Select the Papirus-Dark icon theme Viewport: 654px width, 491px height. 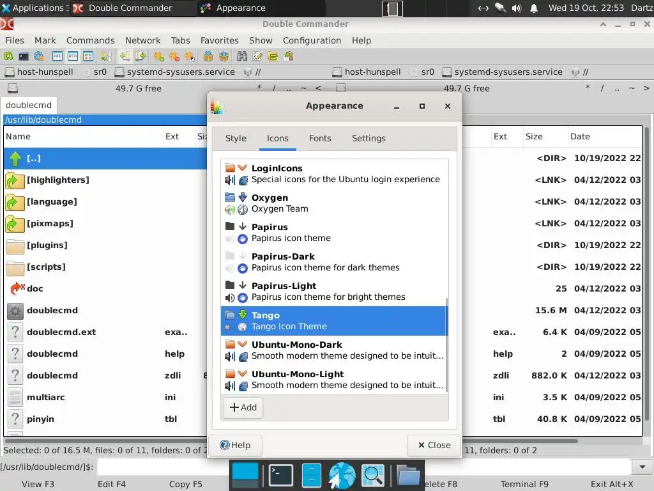[x=333, y=262]
